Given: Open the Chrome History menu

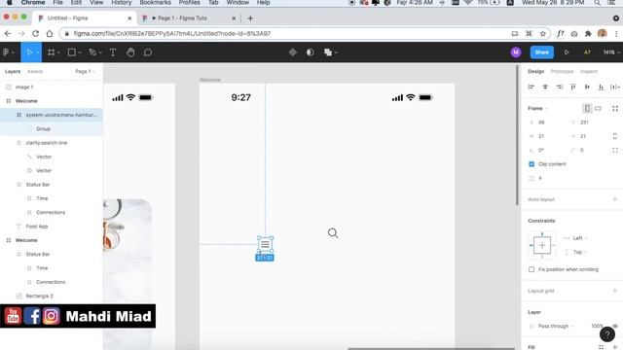Looking at the screenshot, I should click(121, 3).
